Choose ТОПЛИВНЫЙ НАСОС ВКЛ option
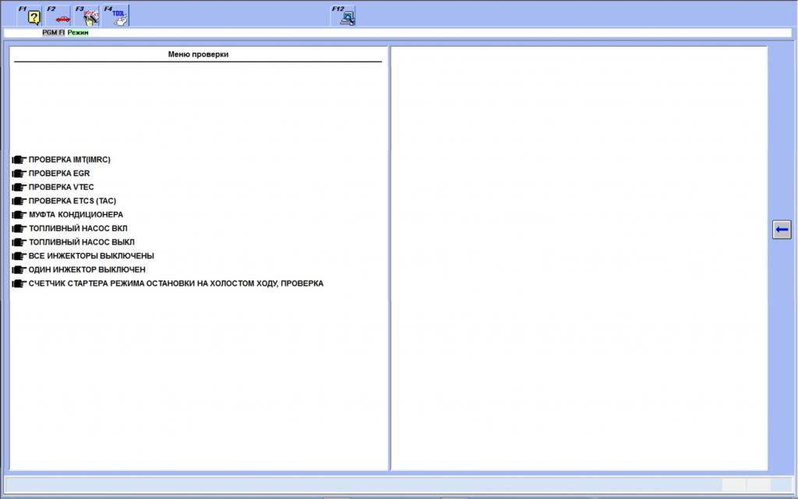 [x=78, y=228]
